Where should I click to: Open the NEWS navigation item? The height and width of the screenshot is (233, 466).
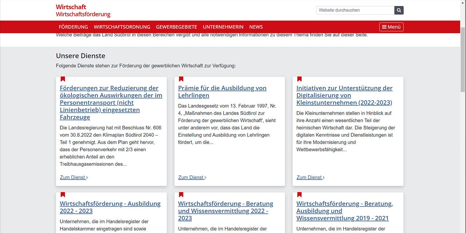pos(256,27)
